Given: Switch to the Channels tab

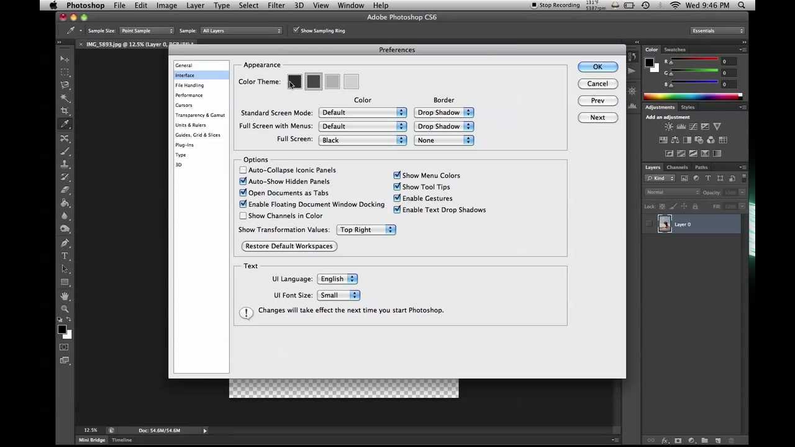Looking at the screenshot, I should tap(677, 167).
